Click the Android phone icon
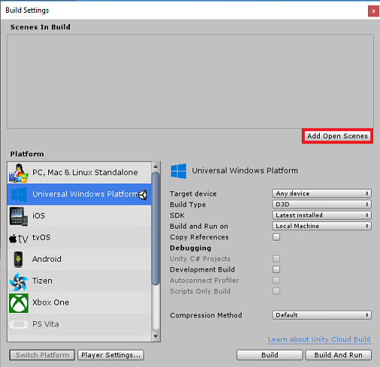This screenshot has width=380, height=367. [18, 259]
